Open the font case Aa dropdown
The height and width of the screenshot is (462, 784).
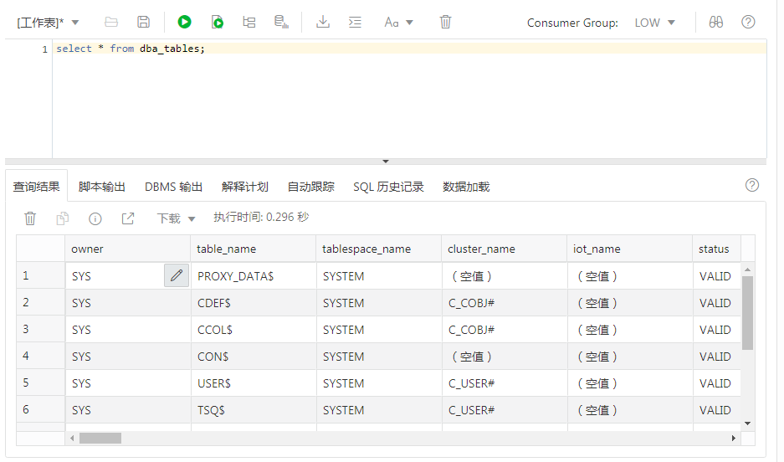(398, 23)
